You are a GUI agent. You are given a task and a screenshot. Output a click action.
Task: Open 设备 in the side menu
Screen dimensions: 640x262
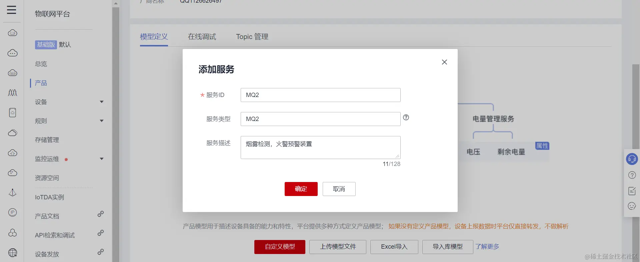tap(41, 102)
